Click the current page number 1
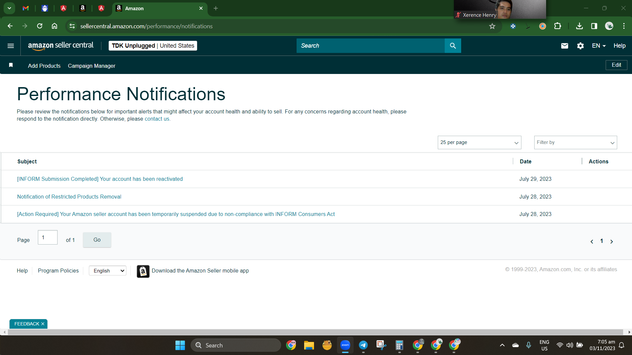This screenshot has height=355, width=632. pyautogui.click(x=601, y=241)
